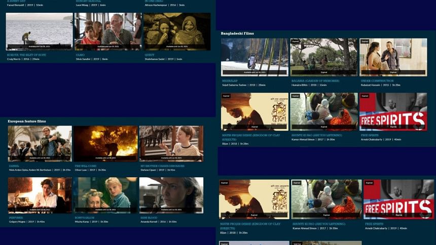Viewport: 436px width, 245px height.
Task: Click availability banner on Olmo thumbnail
Action: [108, 47]
